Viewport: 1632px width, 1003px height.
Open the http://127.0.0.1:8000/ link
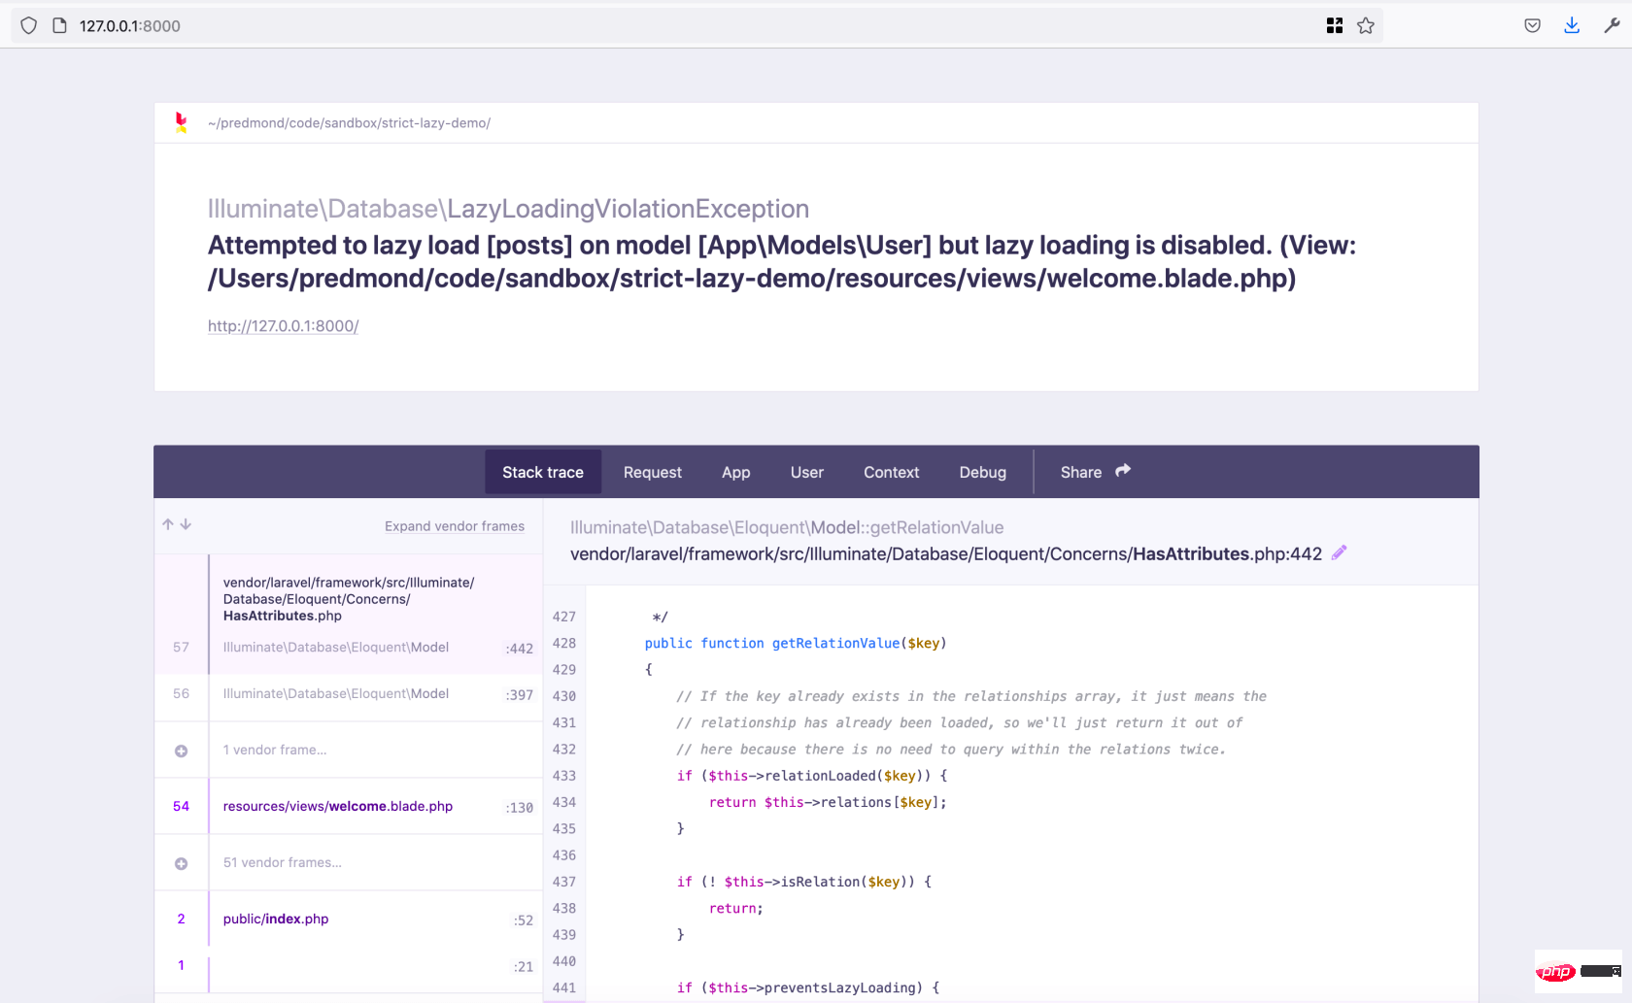(x=283, y=325)
